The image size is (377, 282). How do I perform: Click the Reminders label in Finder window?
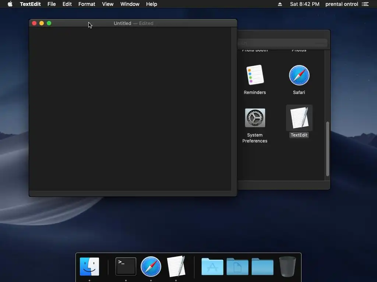click(x=255, y=92)
